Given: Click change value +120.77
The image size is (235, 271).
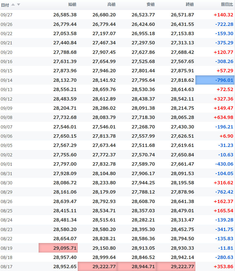Looking at the screenshot, I should (x=223, y=52).
